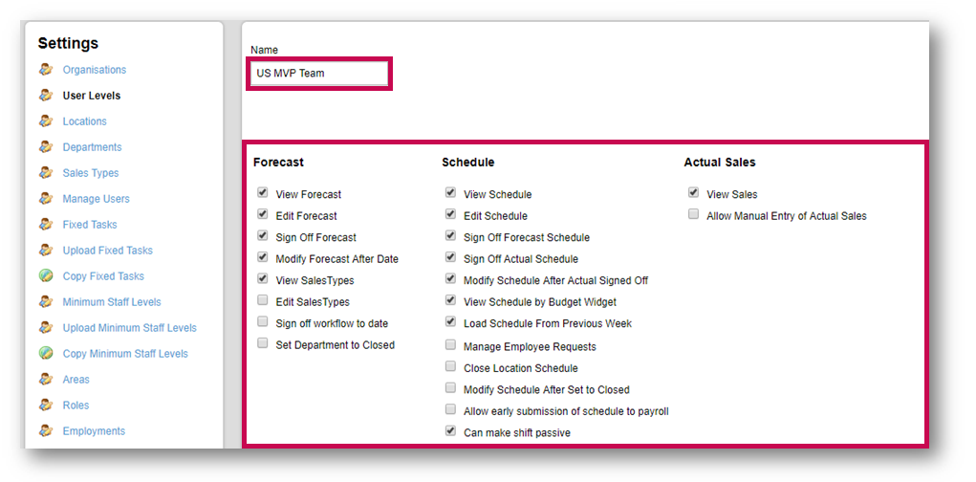Viewport: 976px width, 482px height.
Task: Go to Minimum Staff Levels
Action: point(112,302)
